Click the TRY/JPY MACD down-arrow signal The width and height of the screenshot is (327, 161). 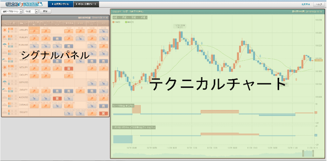pos(80,114)
